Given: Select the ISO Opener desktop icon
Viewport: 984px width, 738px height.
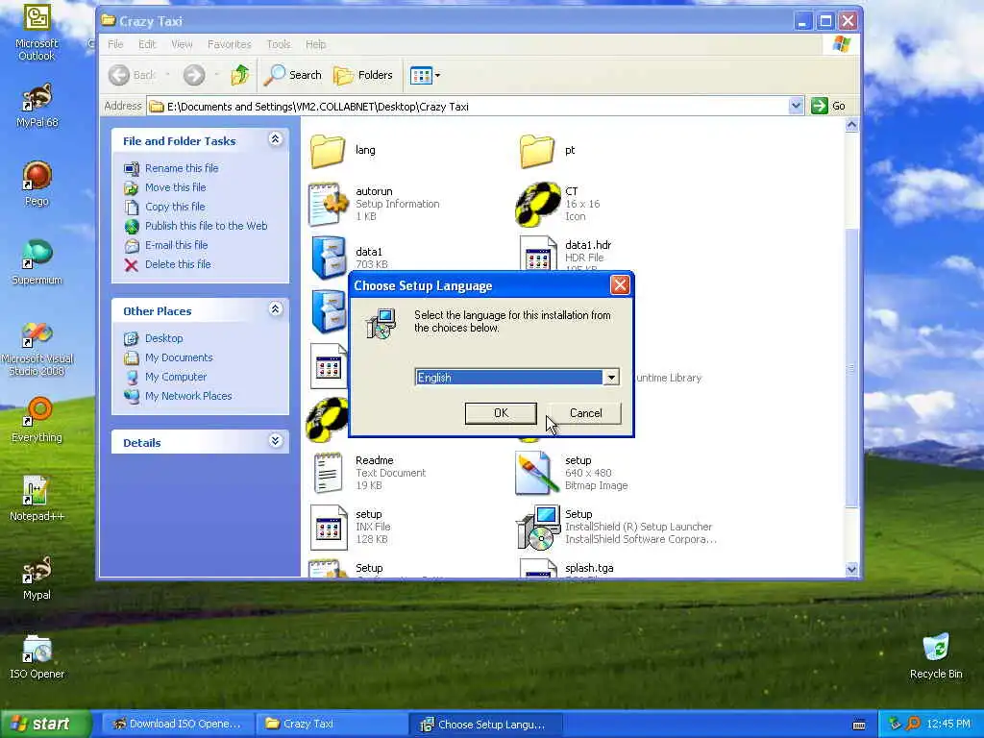Looking at the screenshot, I should coord(37,656).
